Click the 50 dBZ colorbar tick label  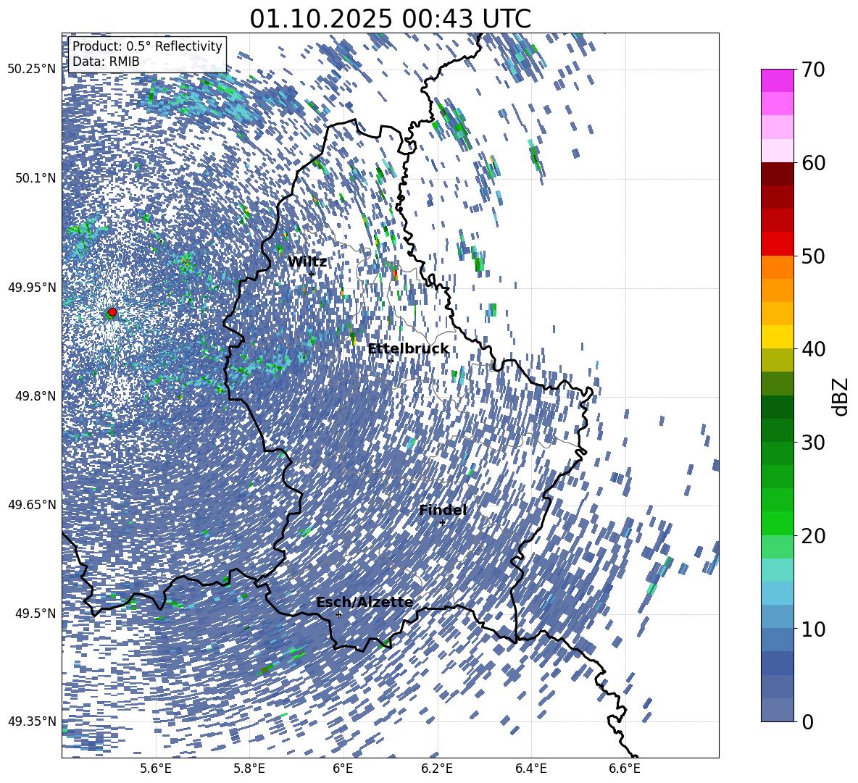coord(813,256)
